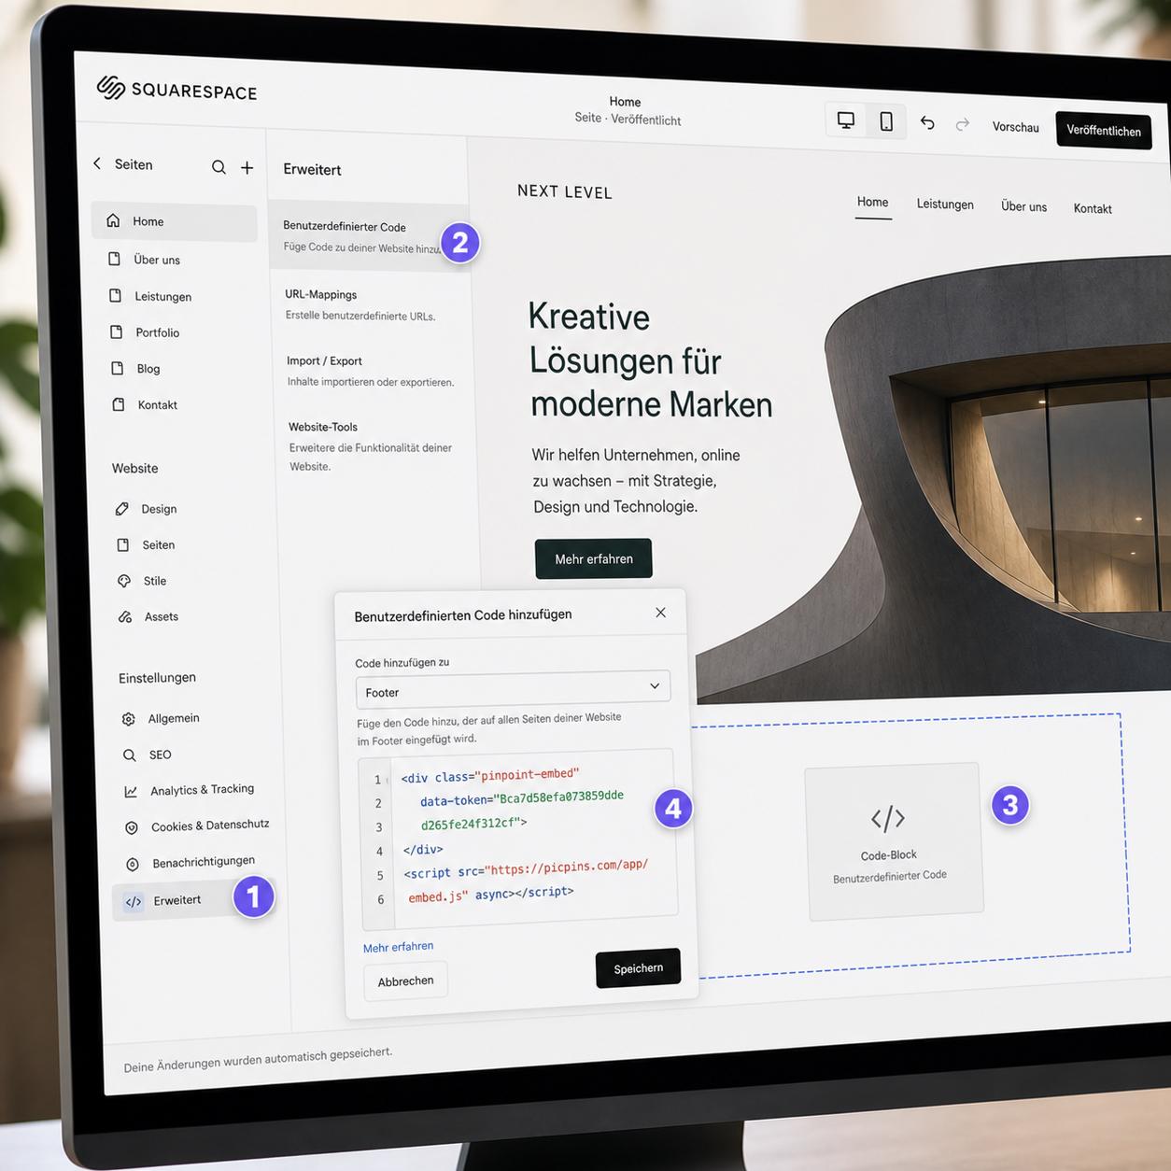This screenshot has height=1171, width=1171.
Task: Go back using the Seiten back arrow
Action: [97, 163]
